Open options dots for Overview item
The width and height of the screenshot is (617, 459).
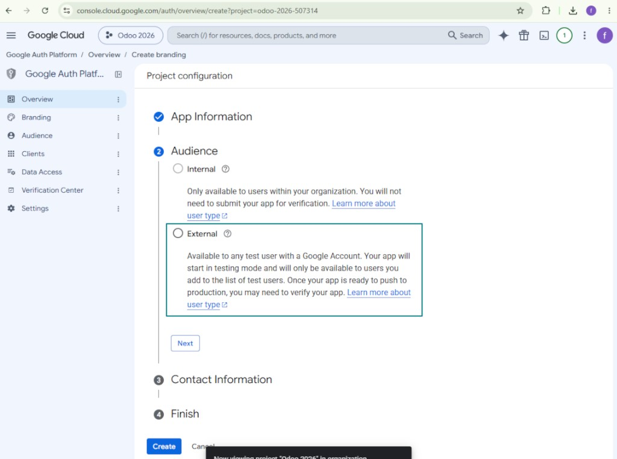(x=118, y=99)
